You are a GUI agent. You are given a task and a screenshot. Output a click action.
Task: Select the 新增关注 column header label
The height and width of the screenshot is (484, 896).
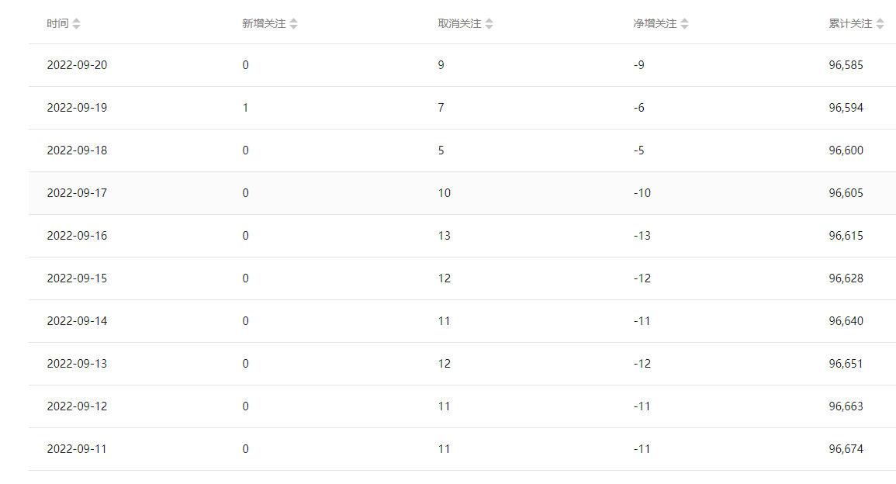tap(264, 23)
